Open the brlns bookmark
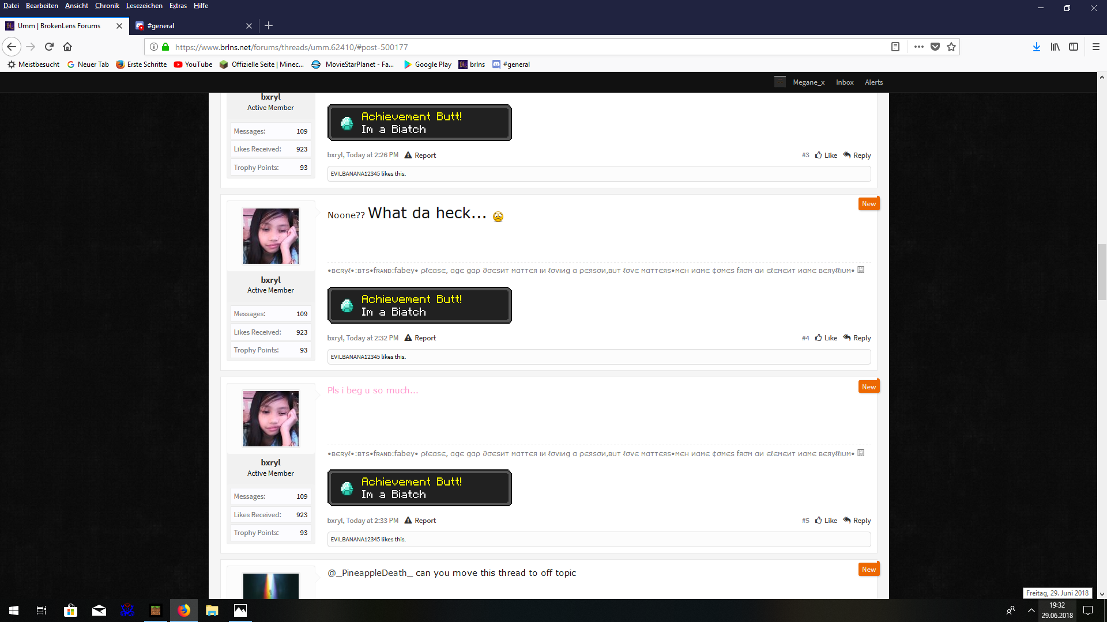The height and width of the screenshot is (622, 1107). pos(472,65)
